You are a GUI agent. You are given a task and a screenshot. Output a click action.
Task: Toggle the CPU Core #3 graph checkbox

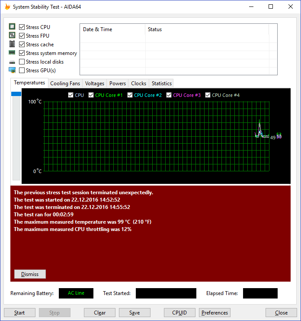point(169,95)
